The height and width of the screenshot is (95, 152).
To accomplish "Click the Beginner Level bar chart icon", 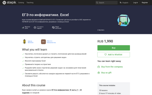I will click(23, 28).
